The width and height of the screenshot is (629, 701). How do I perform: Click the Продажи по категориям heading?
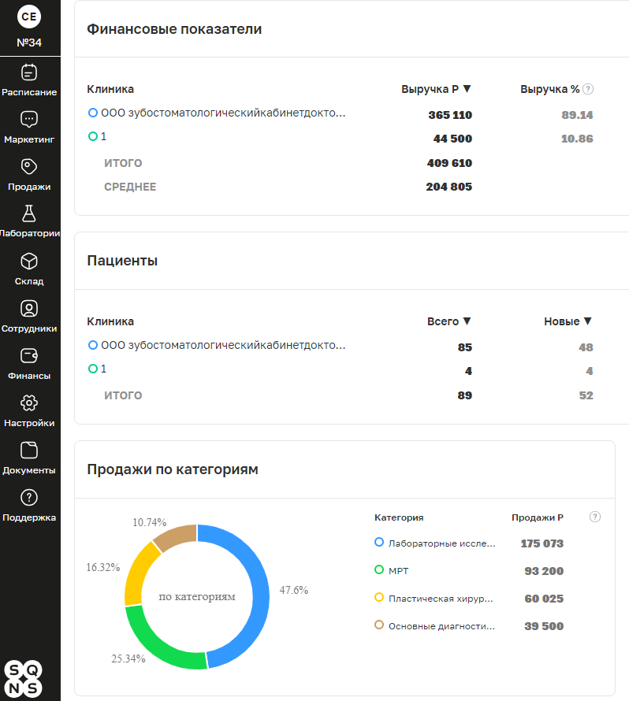coord(173,469)
